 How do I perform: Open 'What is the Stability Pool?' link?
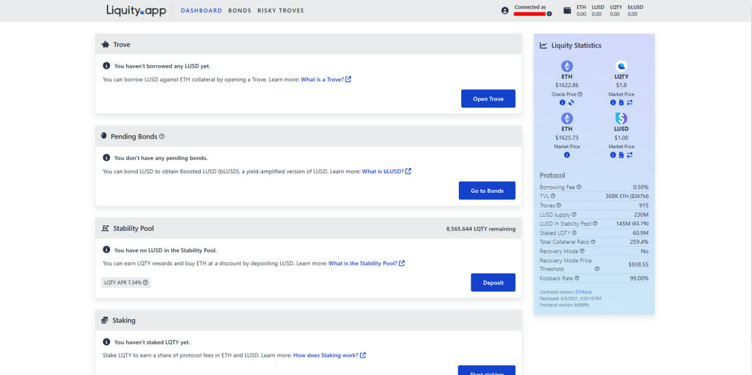coord(367,263)
